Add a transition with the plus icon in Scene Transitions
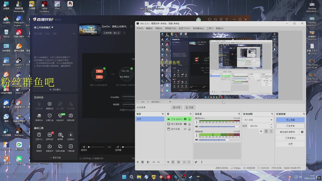 point(261,132)
